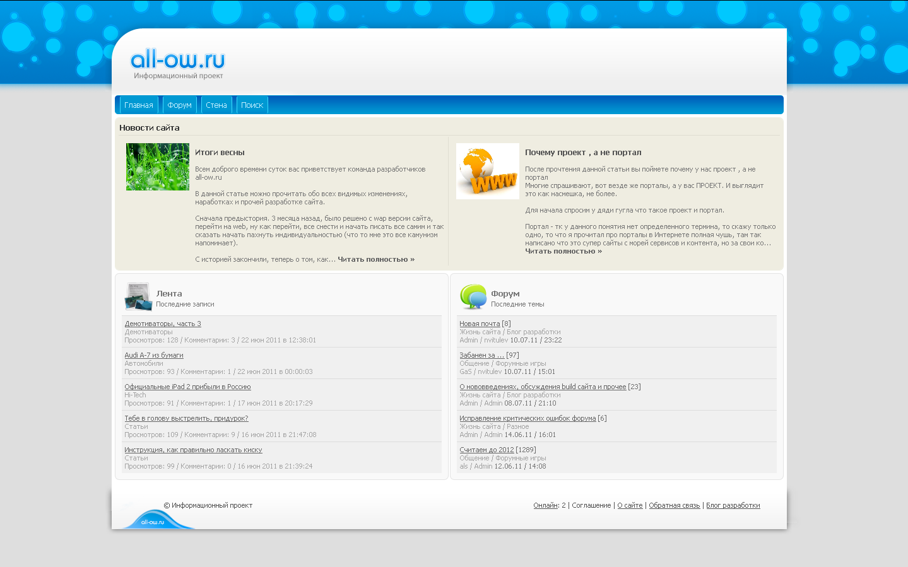
Task: Go to the Главная tab
Action: 139,105
